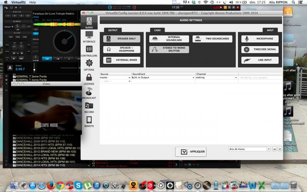
Task: Open Firefox from the Dock
Action: tap(51, 185)
